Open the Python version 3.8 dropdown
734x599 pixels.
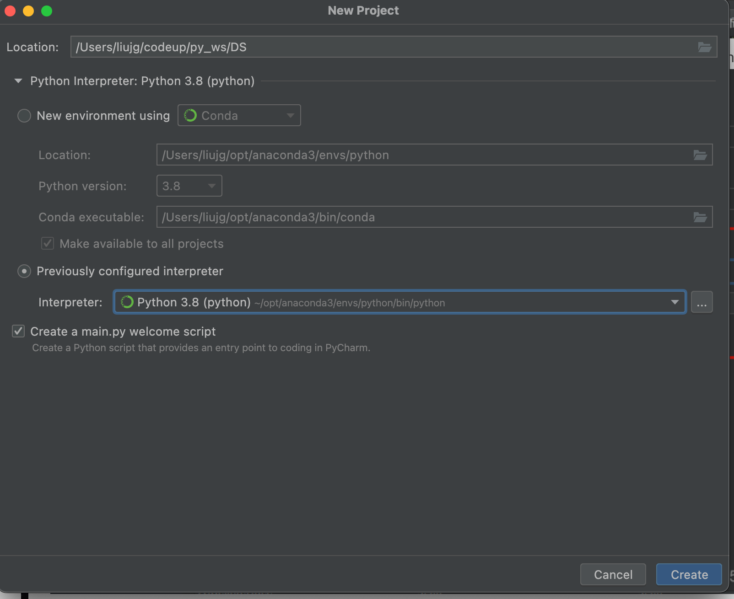189,186
